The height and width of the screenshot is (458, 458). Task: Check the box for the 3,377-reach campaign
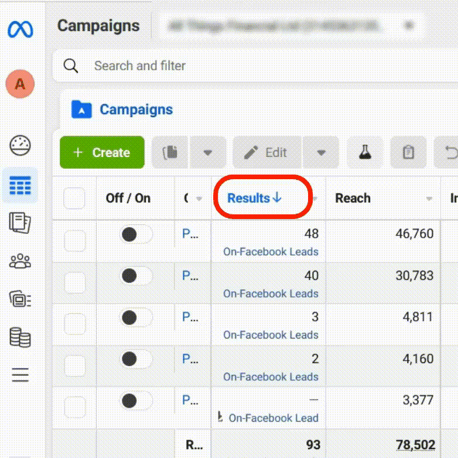pos(75,407)
